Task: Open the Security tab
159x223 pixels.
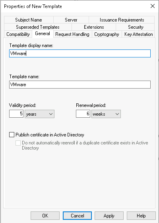Action: point(136,27)
